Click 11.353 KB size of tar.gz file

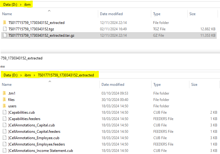(x=208, y=35)
